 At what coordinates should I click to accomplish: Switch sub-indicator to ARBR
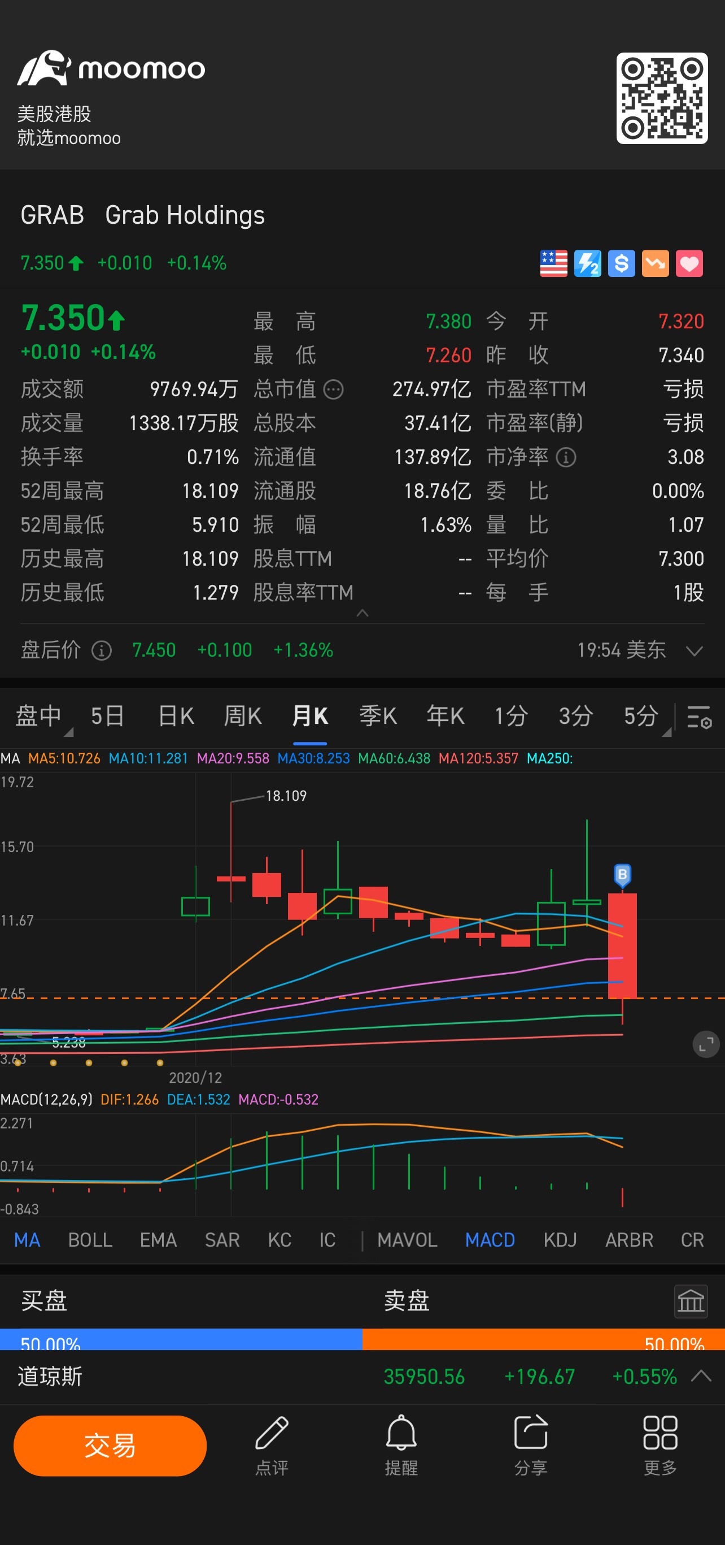pyautogui.click(x=629, y=1239)
